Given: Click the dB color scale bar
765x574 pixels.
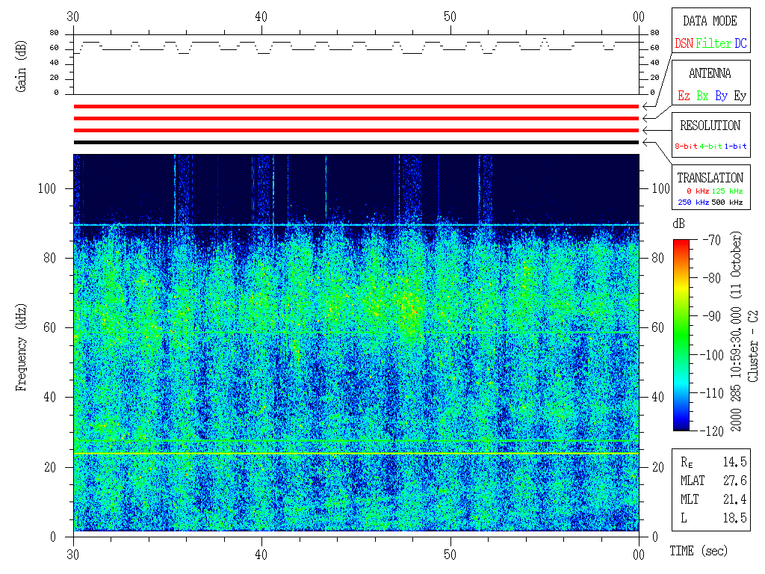Looking at the screenshot, I should (x=681, y=334).
